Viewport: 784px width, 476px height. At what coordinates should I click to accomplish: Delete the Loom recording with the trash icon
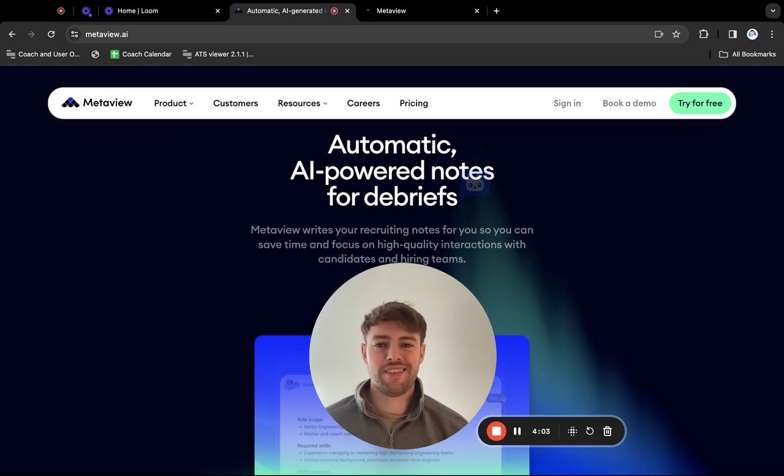608,431
